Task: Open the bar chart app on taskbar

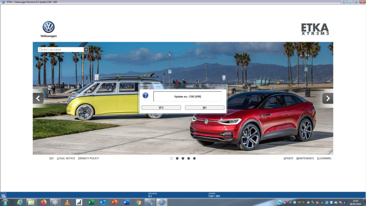Action: coord(79,202)
